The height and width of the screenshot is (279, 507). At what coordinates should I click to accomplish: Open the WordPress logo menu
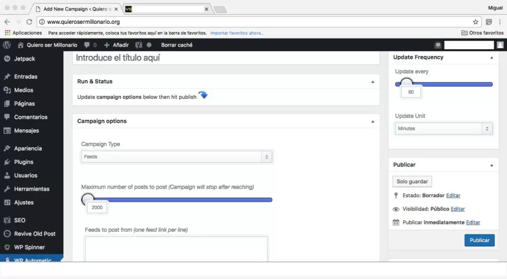pos(7,45)
